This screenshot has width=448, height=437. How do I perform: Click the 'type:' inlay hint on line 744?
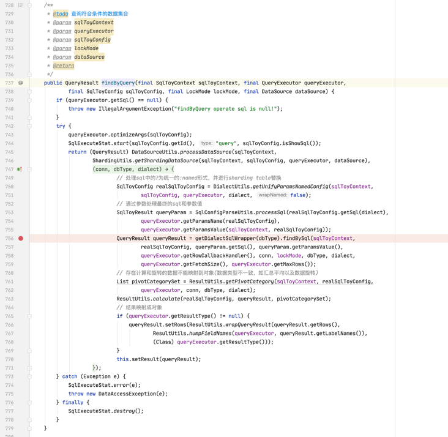coord(207,143)
